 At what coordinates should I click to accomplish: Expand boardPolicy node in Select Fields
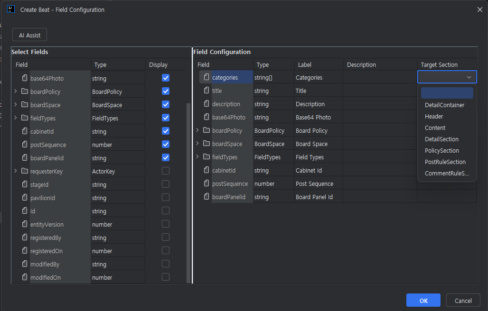point(16,91)
